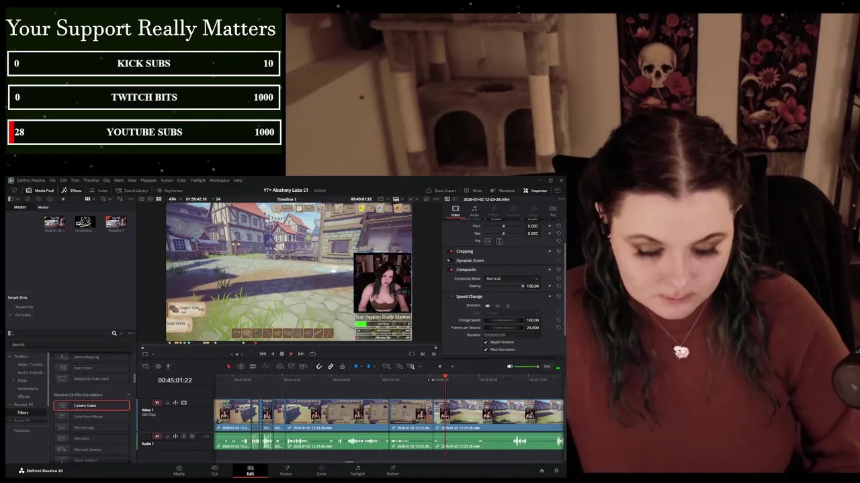This screenshot has height=483, width=860.
Task: Go to the Deliver page
Action: (x=393, y=470)
